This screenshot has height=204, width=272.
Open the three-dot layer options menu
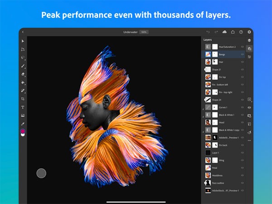point(249,141)
